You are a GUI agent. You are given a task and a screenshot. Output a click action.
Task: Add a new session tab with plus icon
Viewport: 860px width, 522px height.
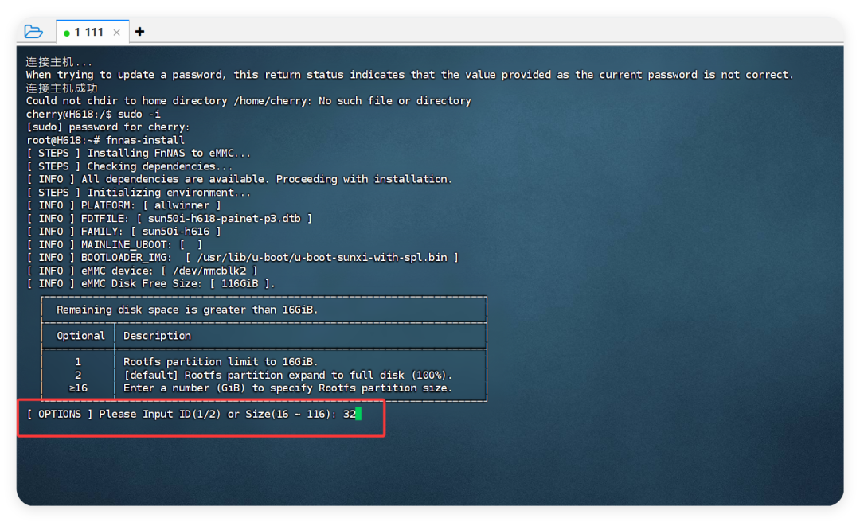(140, 32)
